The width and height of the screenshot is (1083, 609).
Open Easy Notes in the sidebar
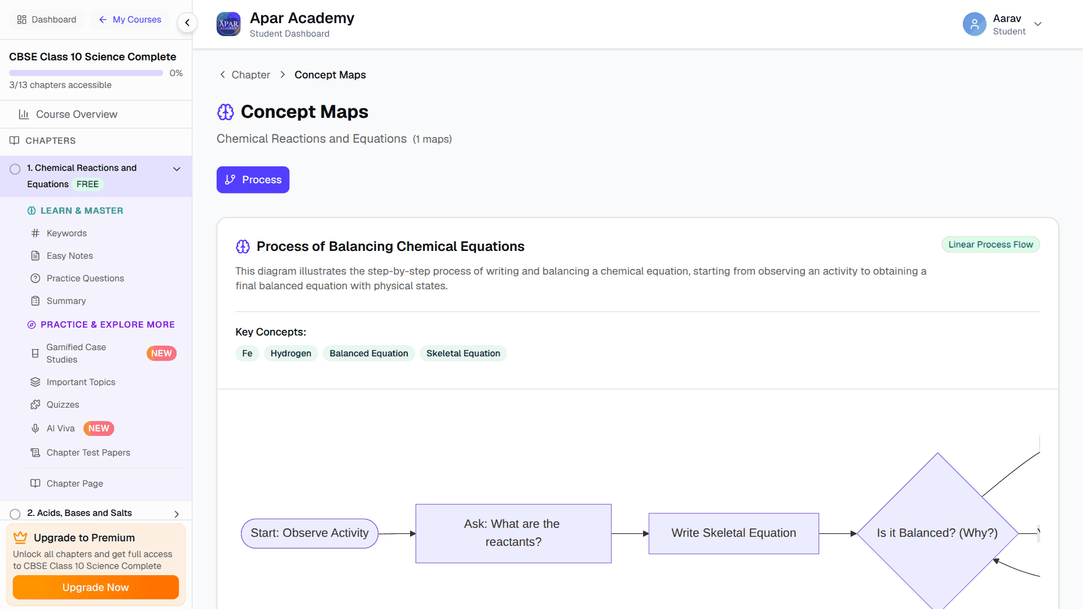(70, 255)
